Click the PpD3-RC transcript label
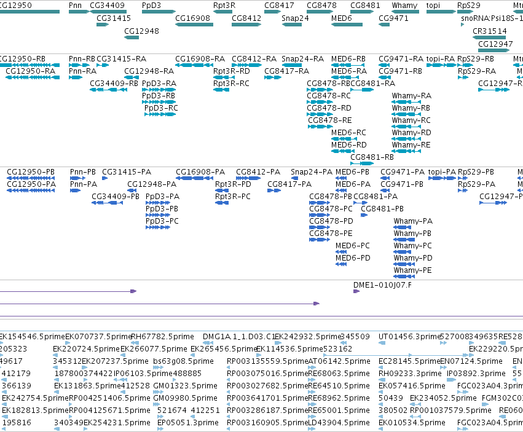 click(x=161, y=108)
